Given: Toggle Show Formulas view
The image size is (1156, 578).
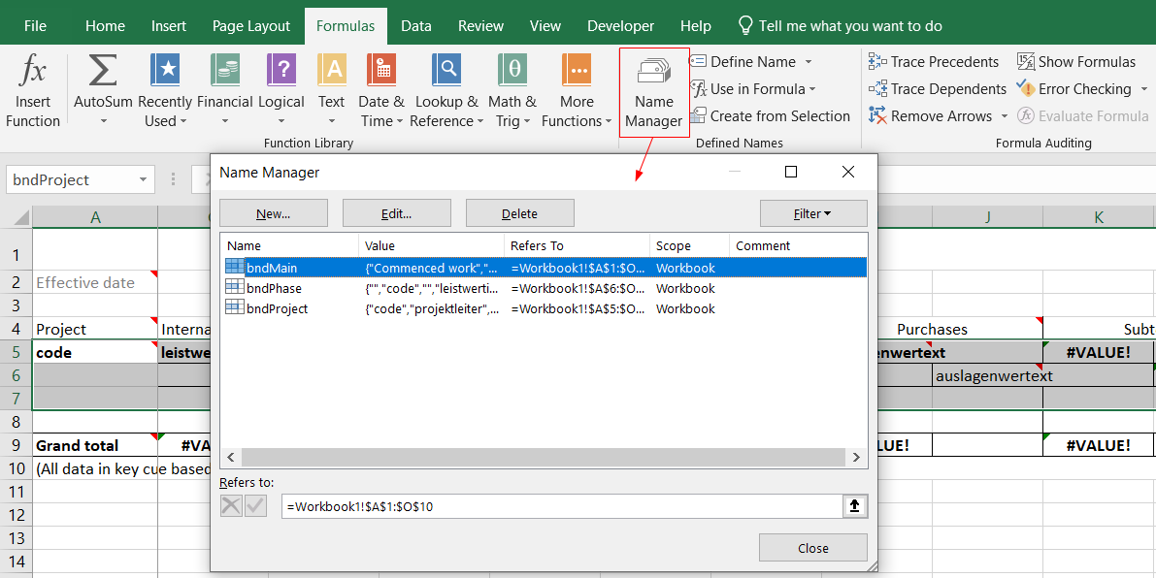Looking at the screenshot, I should click(x=1075, y=62).
